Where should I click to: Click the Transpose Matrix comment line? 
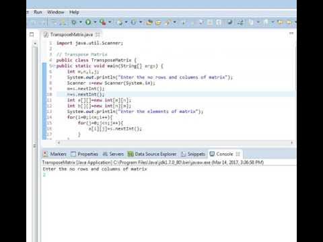tap(82, 54)
